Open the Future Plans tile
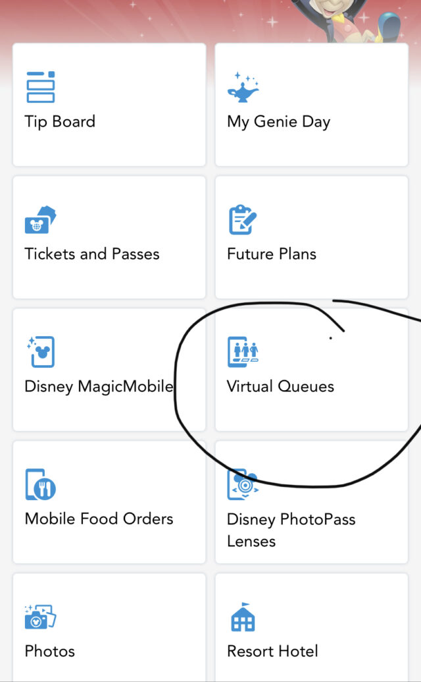The width and height of the screenshot is (421, 682). pyautogui.click(x=310, y=237)
